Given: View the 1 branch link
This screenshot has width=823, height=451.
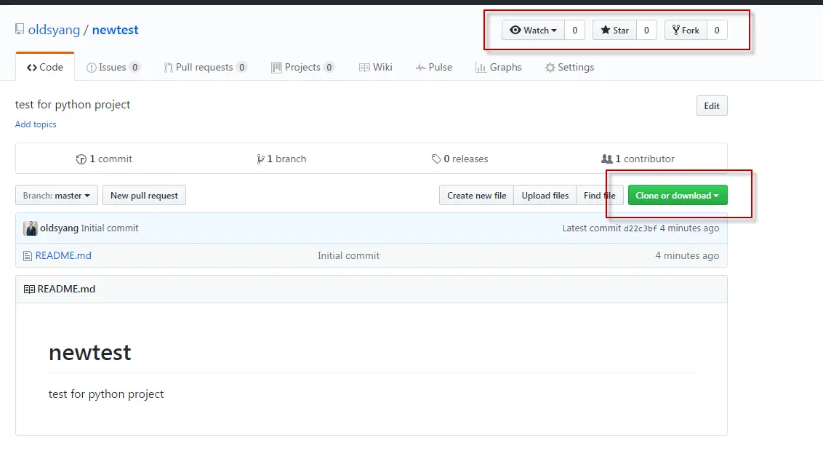Looking at the screenshot, I should [281, 159].
